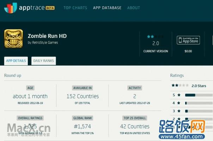The image size is (213, 141).
Task: Click the #1,574 global rank value
Action: [x=83, y=126]
